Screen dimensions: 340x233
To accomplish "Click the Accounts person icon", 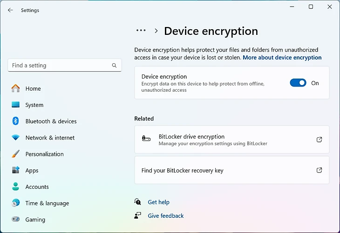I will (16, 187).
